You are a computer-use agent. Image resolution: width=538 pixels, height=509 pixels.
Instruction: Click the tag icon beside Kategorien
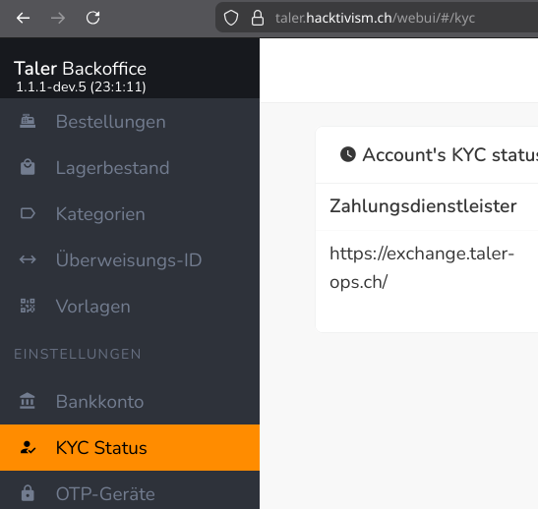(28, 213)
